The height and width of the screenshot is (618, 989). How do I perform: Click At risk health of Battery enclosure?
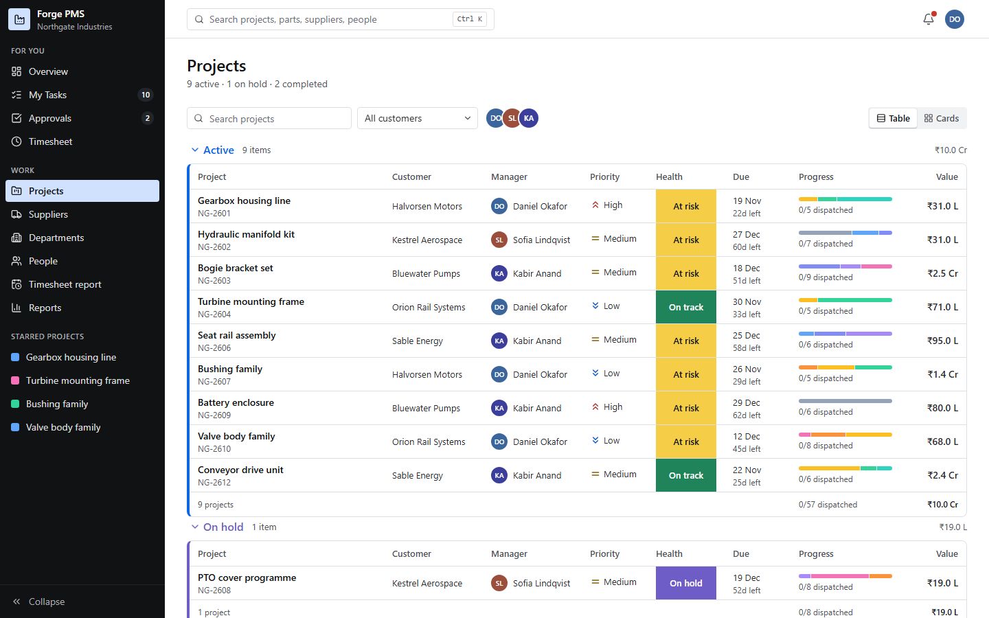(x=686, y=408)
